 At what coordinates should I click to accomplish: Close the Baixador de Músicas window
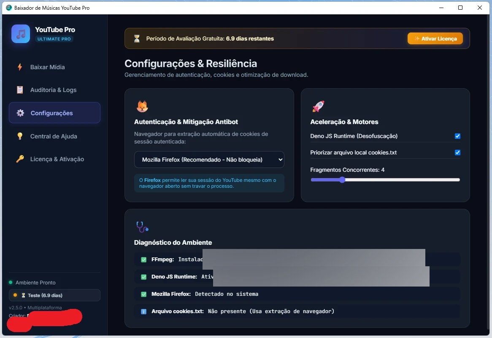(x=479, y=8)
